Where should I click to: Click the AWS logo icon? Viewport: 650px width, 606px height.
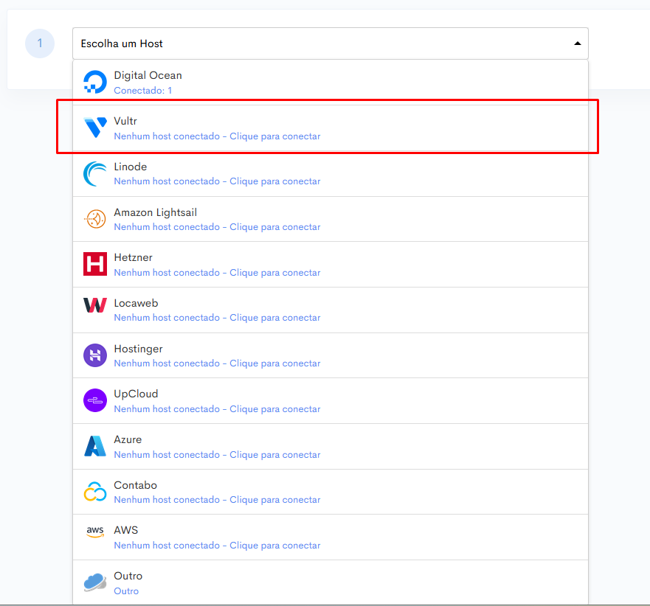95,532
